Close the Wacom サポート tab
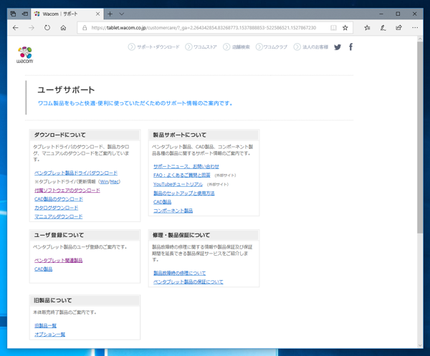The image size is (430, 356). click(x=97, y=14)
